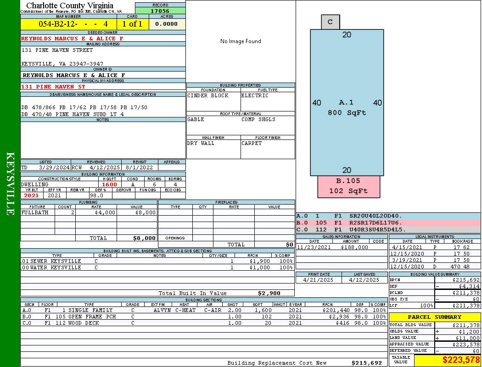Select the yellow map number 054-B2-12 field
482x367 pixels.
[x=68, y=24]
